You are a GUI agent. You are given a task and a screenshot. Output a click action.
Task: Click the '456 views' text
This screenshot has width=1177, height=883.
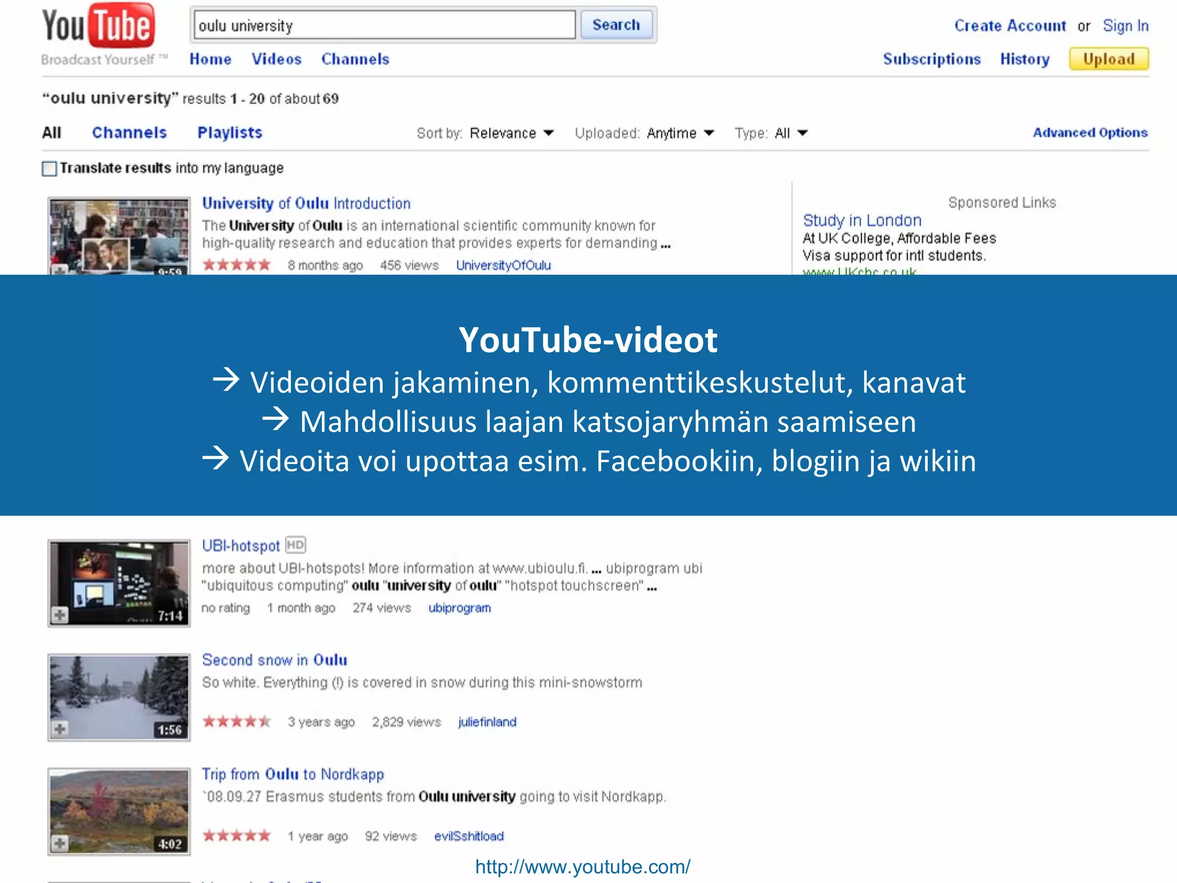(x=409, y=266)
